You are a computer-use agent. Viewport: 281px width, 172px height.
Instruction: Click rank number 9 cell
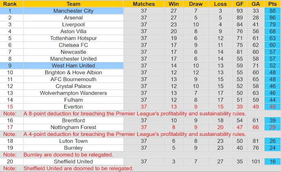tap(10, 65)
